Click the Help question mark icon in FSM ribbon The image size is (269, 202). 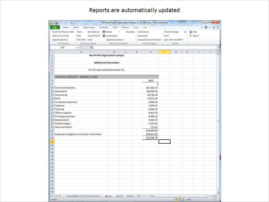click(191, 32)
